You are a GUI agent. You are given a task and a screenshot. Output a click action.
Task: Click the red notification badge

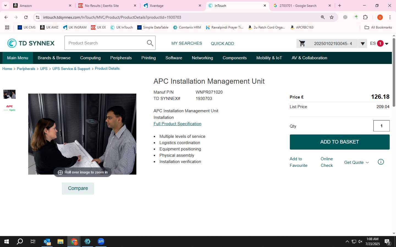380,43
